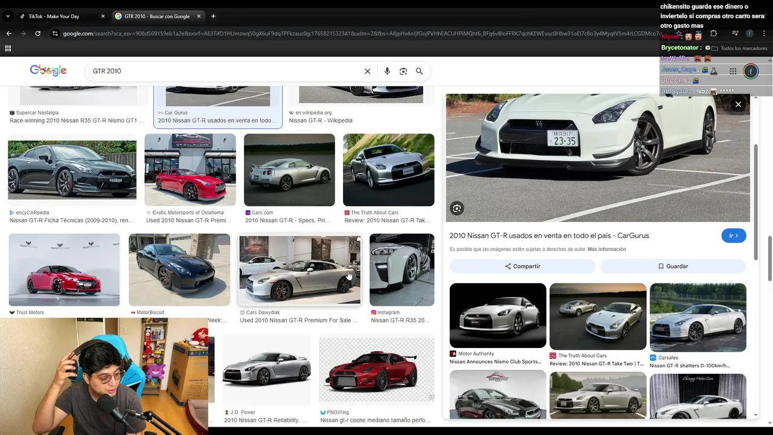Open Supercar Nostalgia GT-R Nismo result
773x435 pixels.
pyautogui.click(x=77, y=120)
